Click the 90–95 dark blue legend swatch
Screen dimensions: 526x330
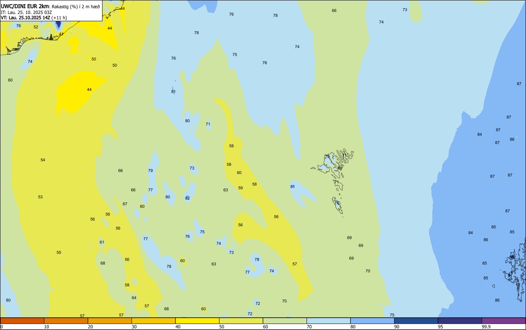coord(416,321)
